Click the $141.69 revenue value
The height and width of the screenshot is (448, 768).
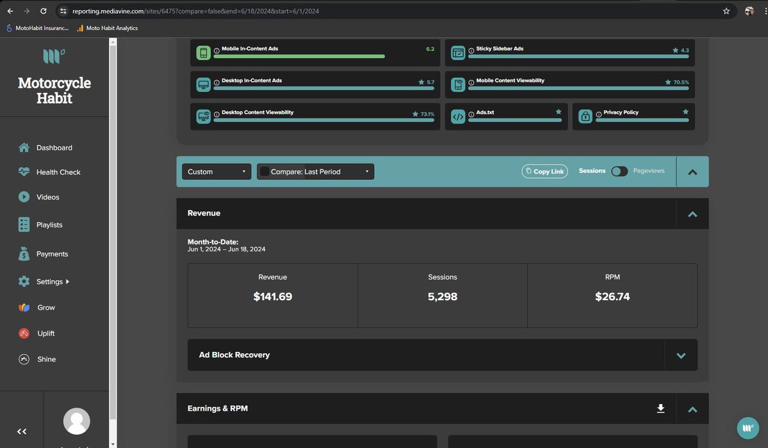(x=273, y=296)
